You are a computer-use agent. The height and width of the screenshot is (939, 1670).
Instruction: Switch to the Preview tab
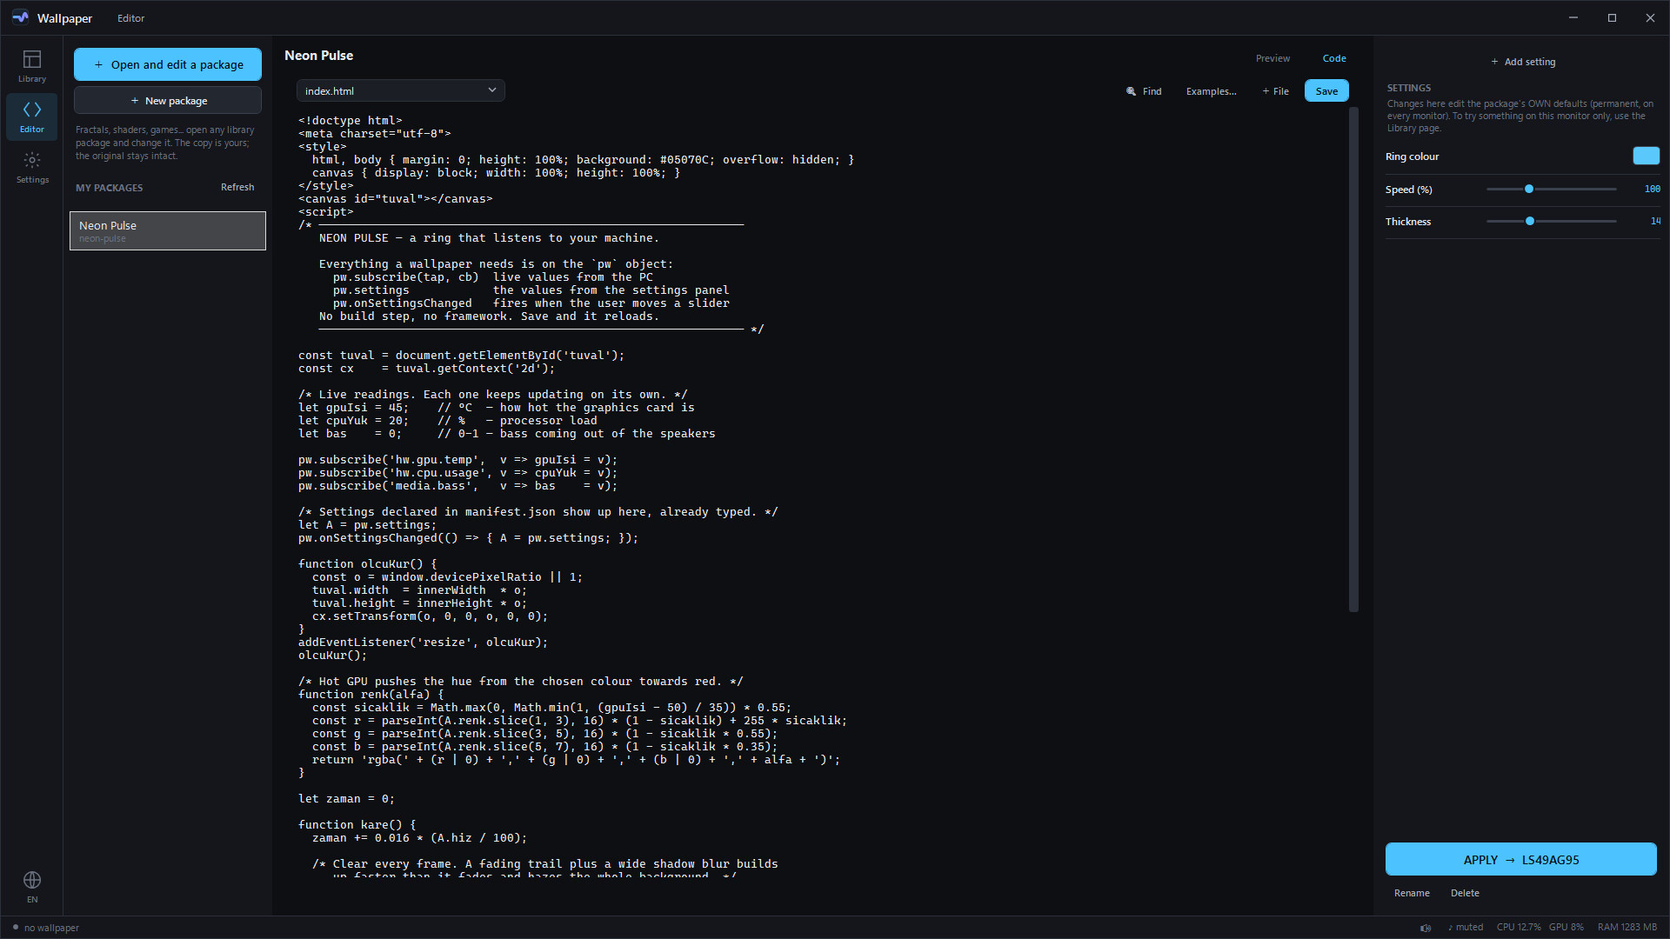(1273, 58)
